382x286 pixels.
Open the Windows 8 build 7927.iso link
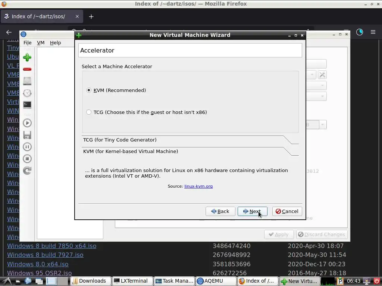click(x=45, y=255)
